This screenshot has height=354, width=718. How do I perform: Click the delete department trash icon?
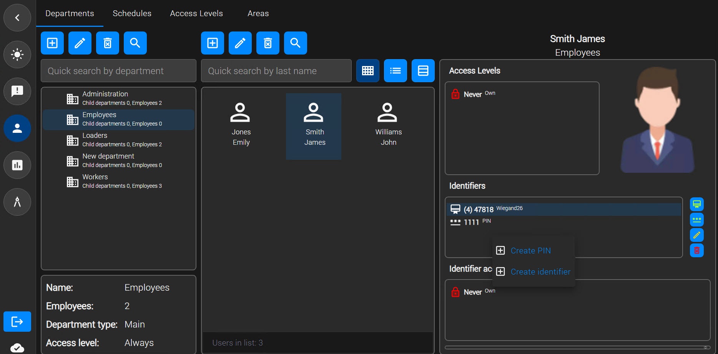click(x=108, y=43)
